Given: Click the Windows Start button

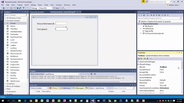Looking at the screenshot, I should [x=3, y=101].
